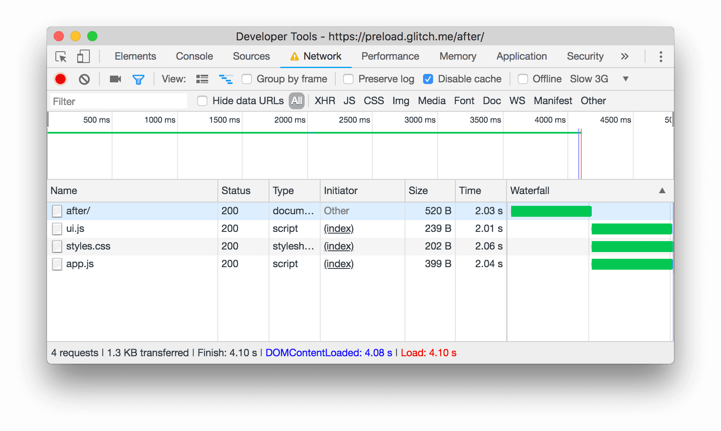This screenshot has height=431, width=721.
Task: Enable Preserve log
Action: click(x=348, y=79)
